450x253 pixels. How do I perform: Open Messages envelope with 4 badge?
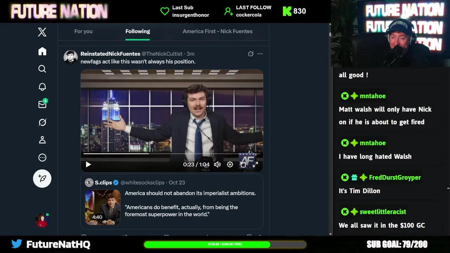click(x=43, y=104)
